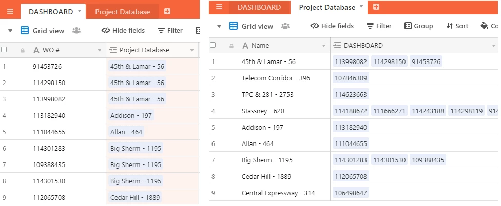Open Project Database column dropdown in left window
501x206 pixels.
192,50
